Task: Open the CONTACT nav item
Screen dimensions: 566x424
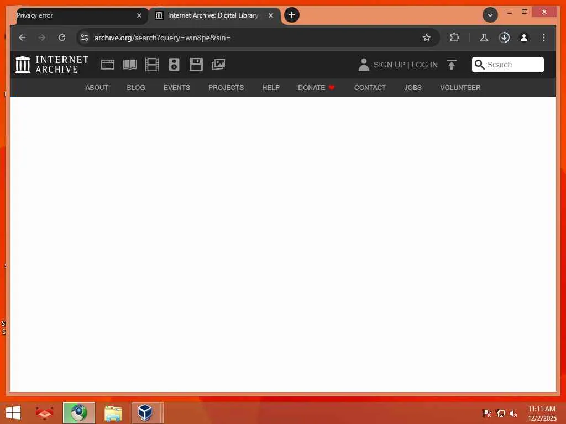Action: click(370, 88)
